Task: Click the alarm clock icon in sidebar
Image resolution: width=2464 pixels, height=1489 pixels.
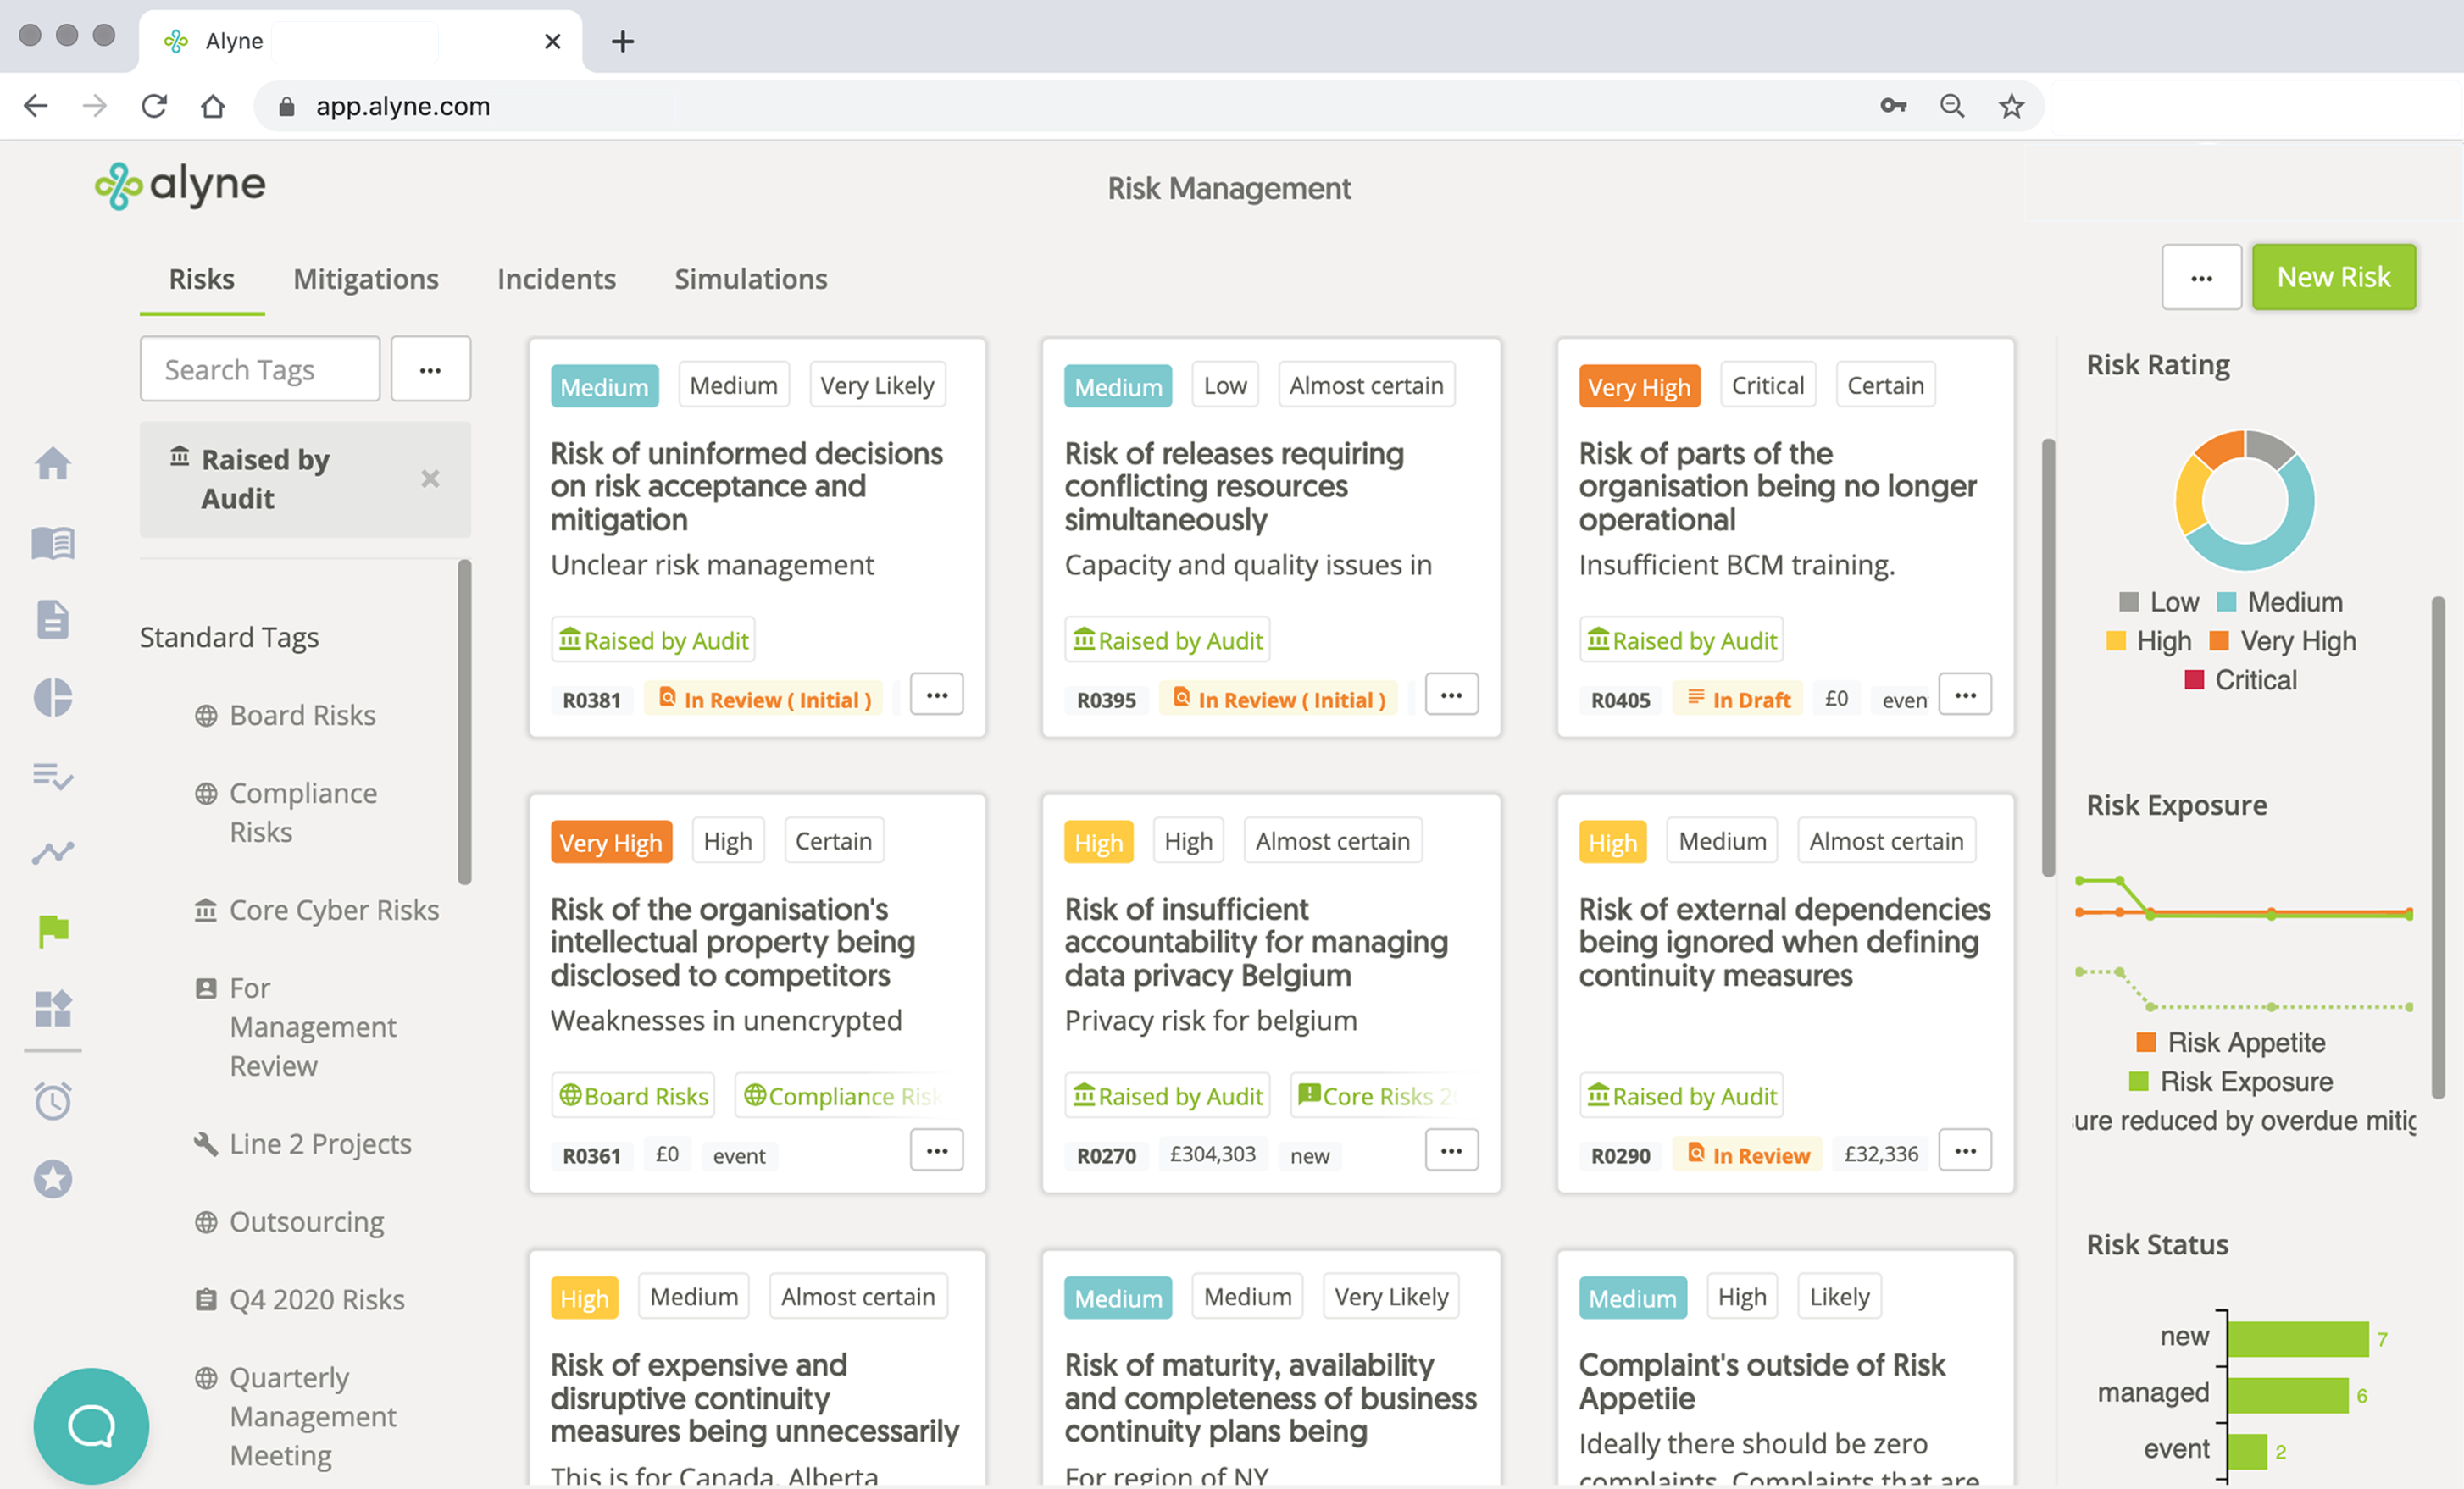Action: click(53, 1100)
